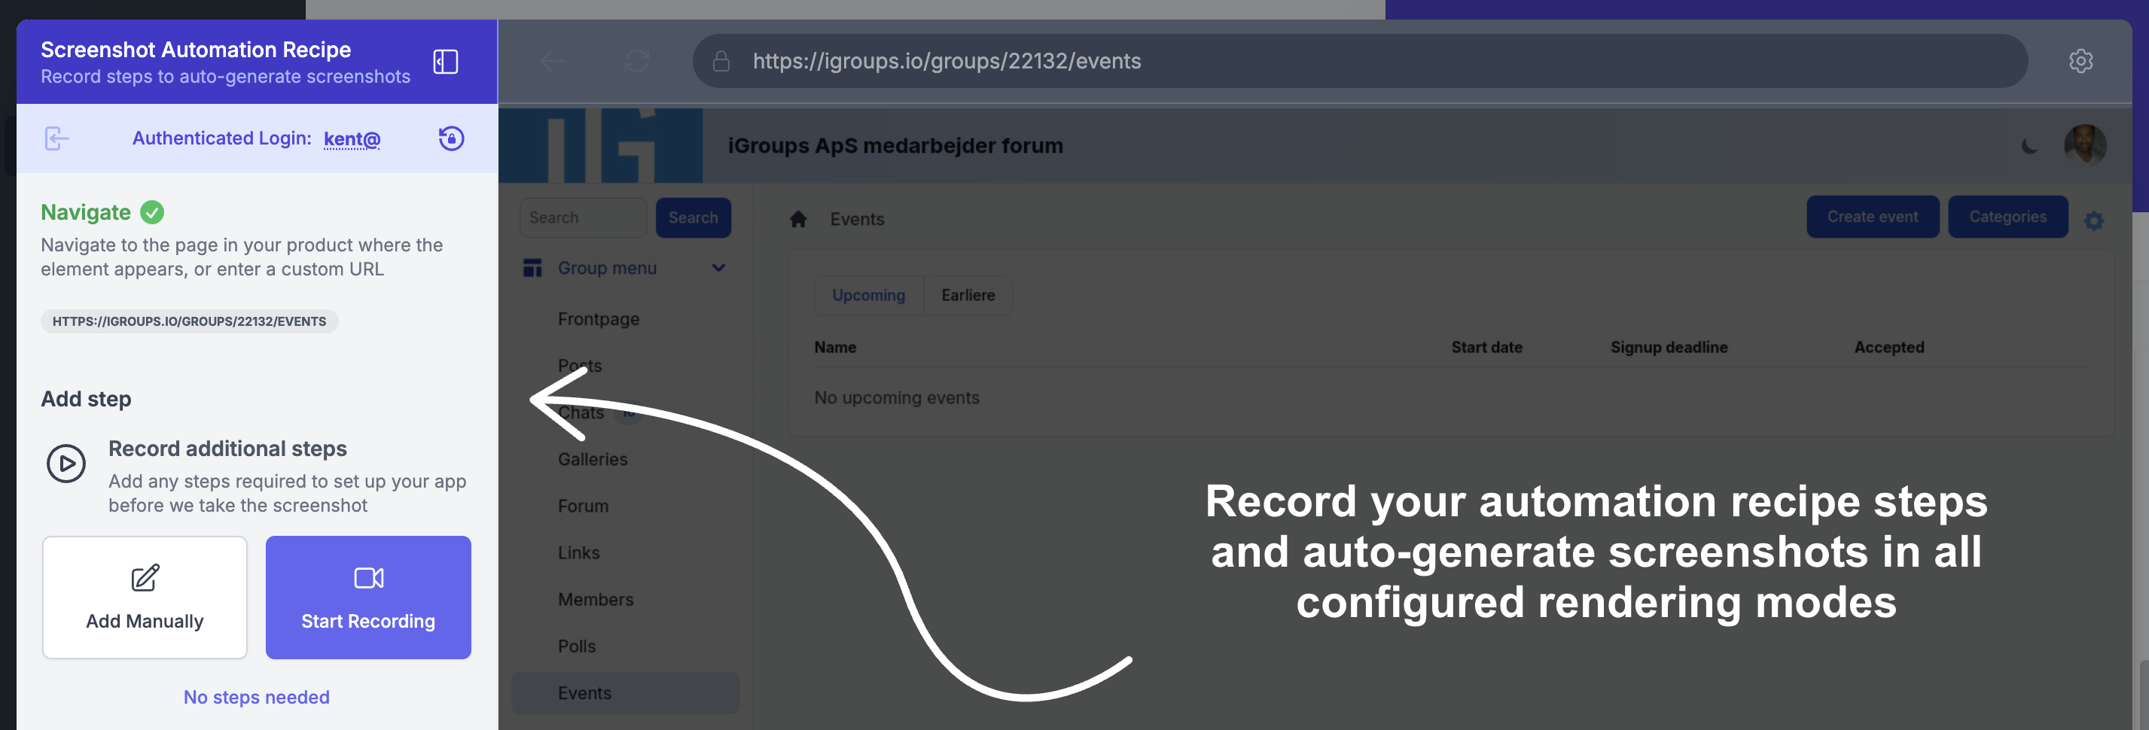Click the Create event button
2149x730 pixels.
click(x=1873, y=217)
